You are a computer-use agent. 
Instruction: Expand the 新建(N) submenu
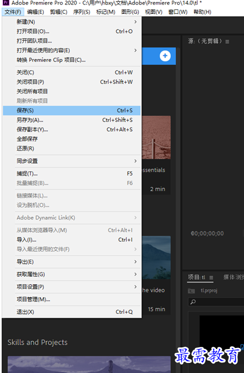click(x=71, y=22)
